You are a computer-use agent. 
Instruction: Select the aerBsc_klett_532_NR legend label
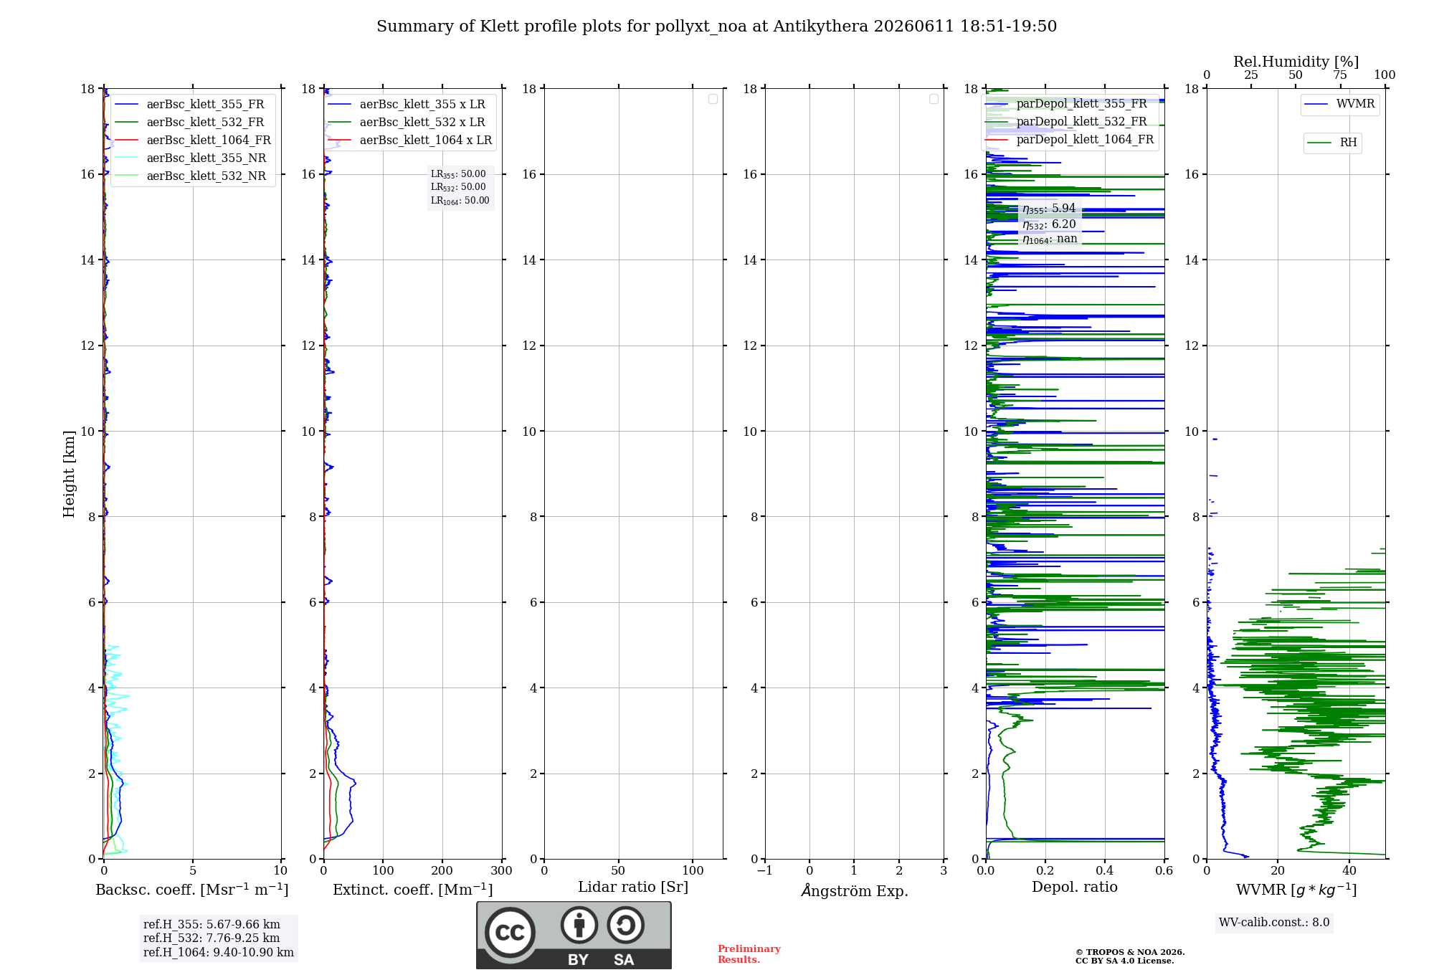[206, 176]
